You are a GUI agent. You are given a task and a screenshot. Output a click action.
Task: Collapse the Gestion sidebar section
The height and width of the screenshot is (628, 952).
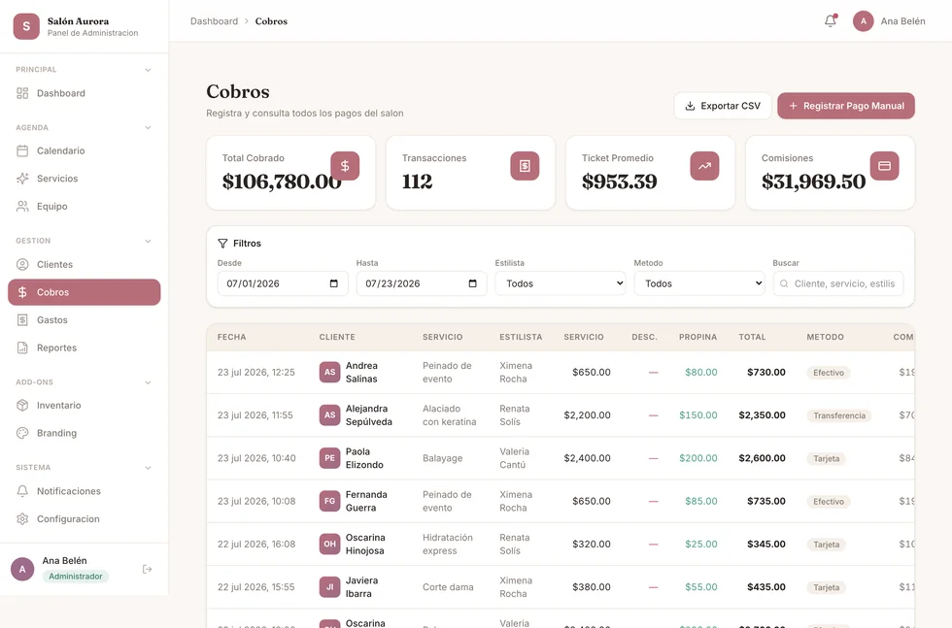[148, 241]
